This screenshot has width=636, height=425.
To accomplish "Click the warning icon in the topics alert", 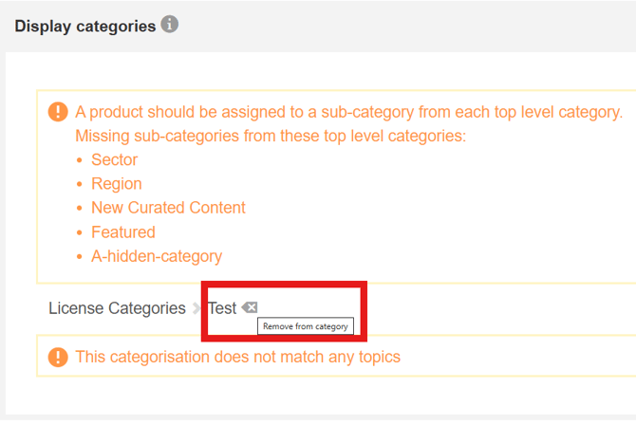I will (58, 358).
